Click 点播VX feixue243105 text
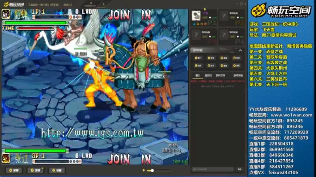This screenshot has width=316, height=177. point(273,172)
